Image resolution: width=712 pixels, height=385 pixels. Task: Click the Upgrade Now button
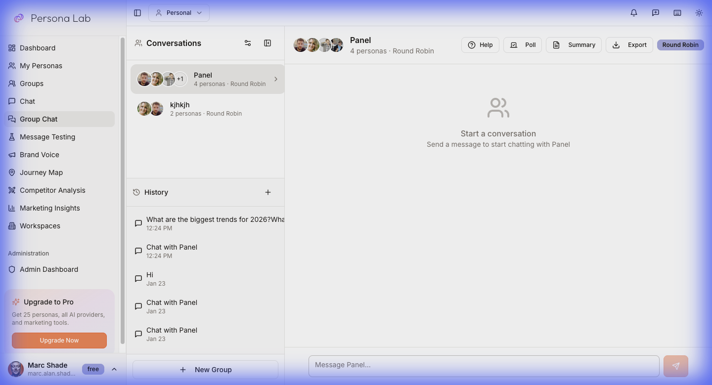tap(59, 341)
